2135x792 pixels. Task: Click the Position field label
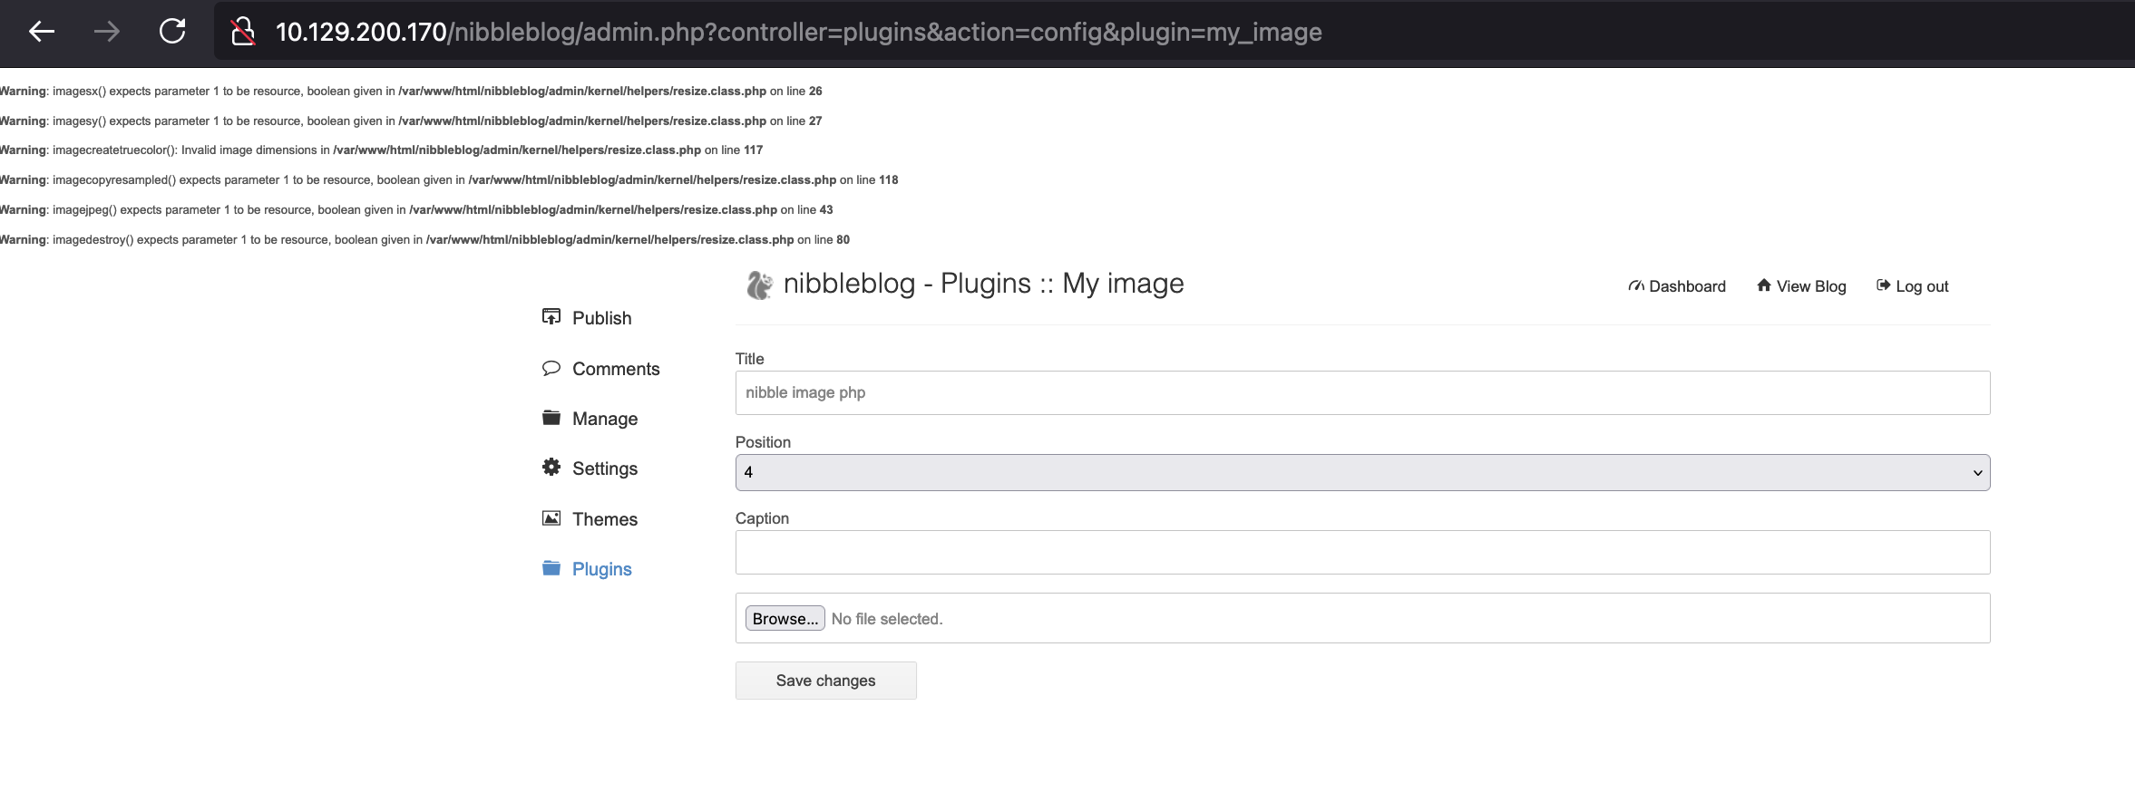click(x=763, y=442)
